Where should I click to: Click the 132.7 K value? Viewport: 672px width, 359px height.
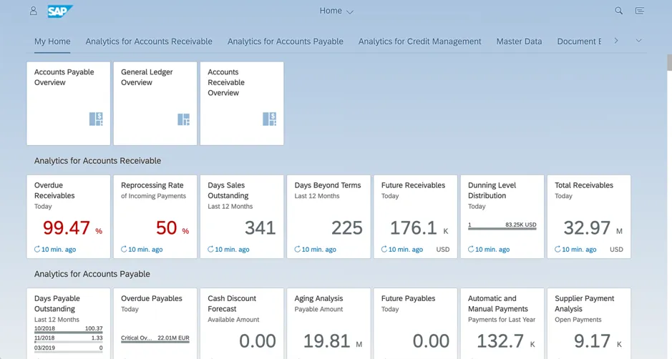pos(506,341)
